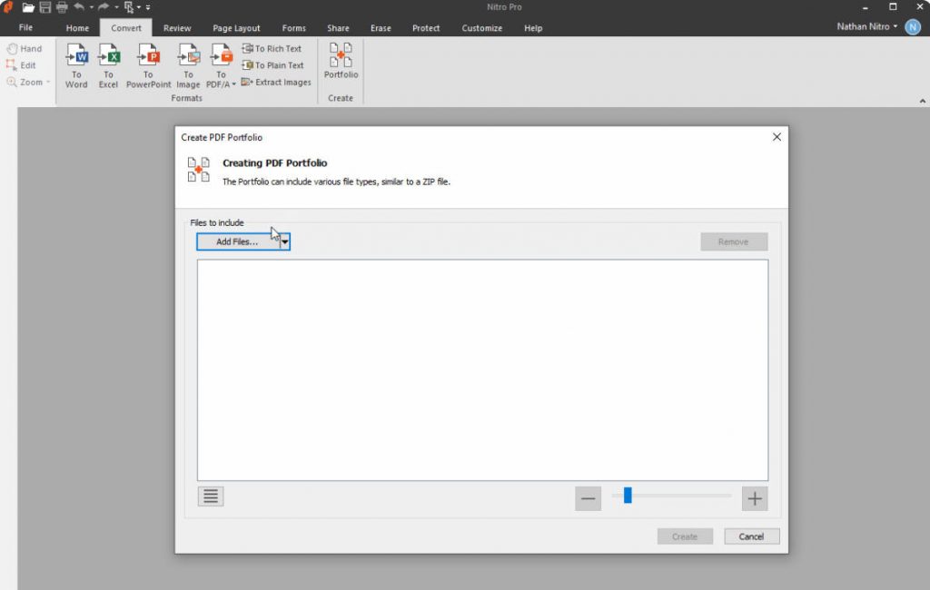Screen dimensions: 930x590
Task: Click the Print icon in quick access toolbar
Action: pyautogui.click(x=61, y=6)
